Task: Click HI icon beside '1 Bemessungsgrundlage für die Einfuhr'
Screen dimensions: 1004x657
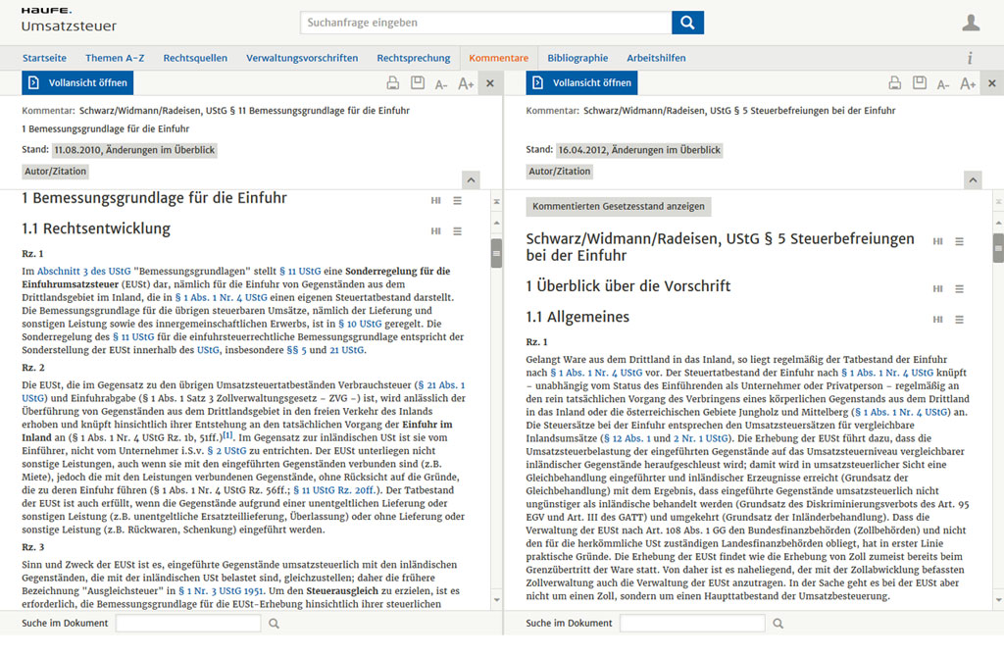Action: click(x=436, y=200)
